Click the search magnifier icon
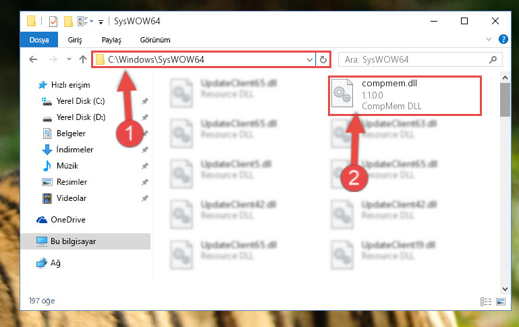This screenshot has height=327, width=519. click(493, 59)
